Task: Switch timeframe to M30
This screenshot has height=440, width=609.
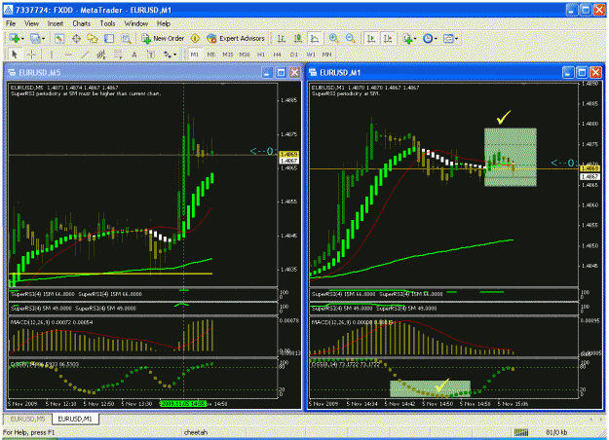Action: click(245, 55)
